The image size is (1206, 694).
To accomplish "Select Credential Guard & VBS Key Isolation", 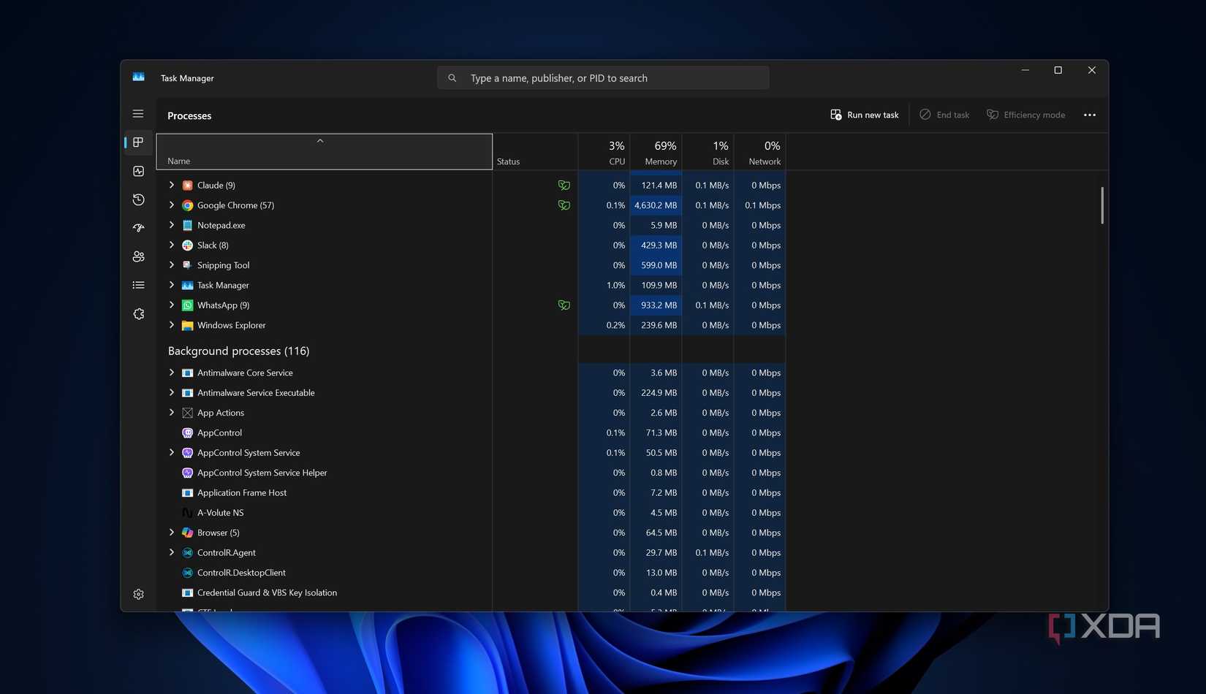I will (x=471, y=592).
